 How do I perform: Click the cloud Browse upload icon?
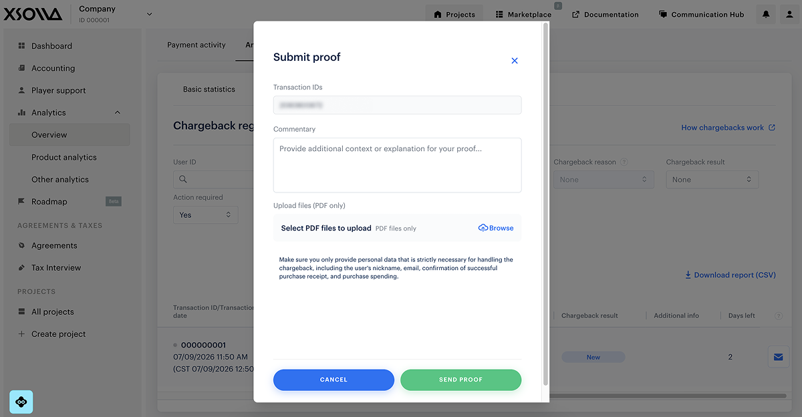[x=483, y=228]
